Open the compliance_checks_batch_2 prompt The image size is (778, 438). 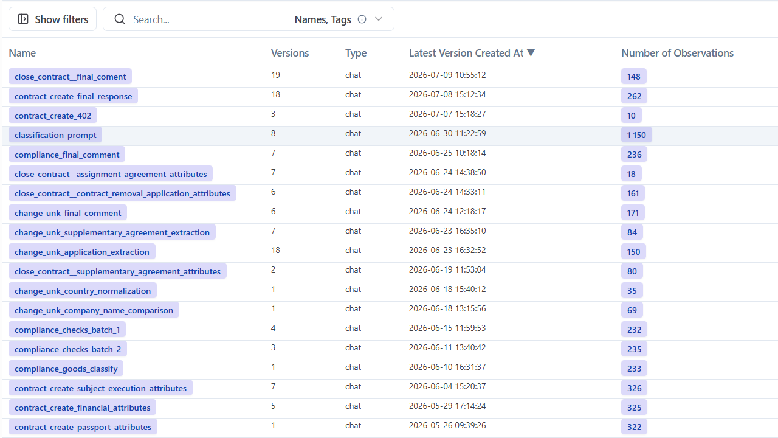click(67, 349)
